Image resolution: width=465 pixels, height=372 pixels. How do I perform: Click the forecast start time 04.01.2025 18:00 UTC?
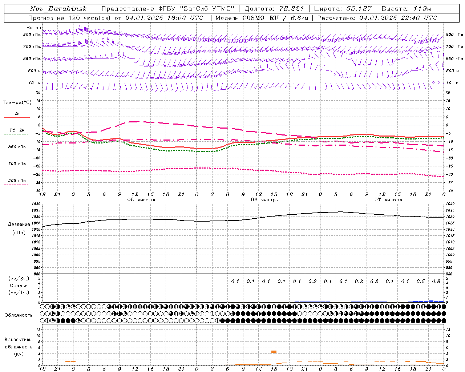click(x=164, y=18)
